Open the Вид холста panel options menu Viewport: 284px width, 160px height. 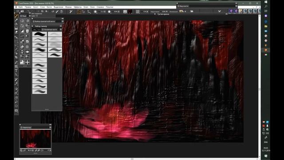[236, 6]
